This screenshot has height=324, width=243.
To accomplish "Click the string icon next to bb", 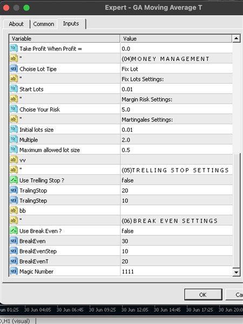I will [13, 211].
